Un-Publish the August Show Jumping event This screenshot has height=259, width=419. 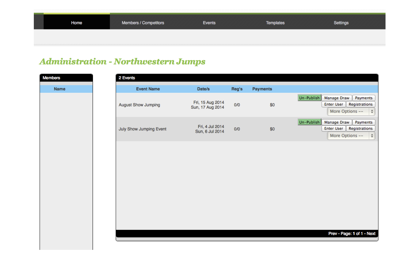tap(309, 98)
